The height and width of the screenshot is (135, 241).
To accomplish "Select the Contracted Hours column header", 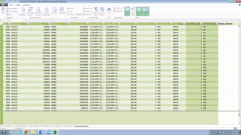I will click(x=147, y=24).
